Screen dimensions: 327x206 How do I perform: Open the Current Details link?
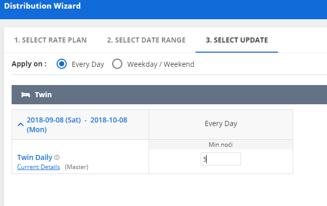pos(38,167)
